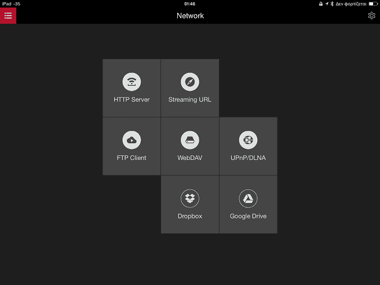Open the red hamburger menu
Screen dimensions: 380x285
(x=8, y=16)
